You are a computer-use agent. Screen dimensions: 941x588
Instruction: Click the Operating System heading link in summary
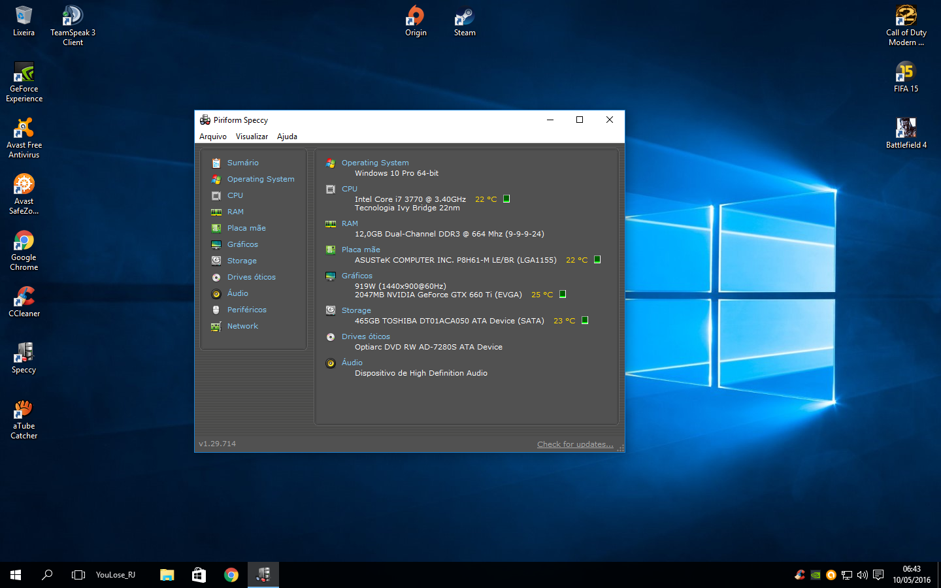click(375, 163)
